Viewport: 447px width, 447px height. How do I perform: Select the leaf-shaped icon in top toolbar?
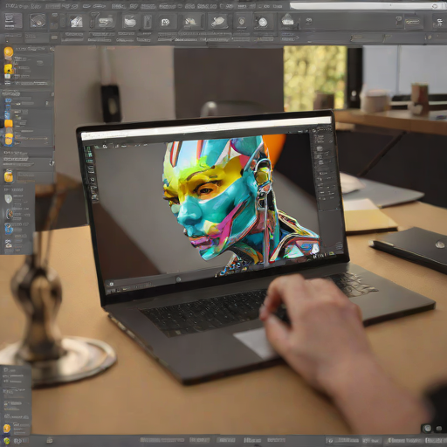(x=218, y=22)
